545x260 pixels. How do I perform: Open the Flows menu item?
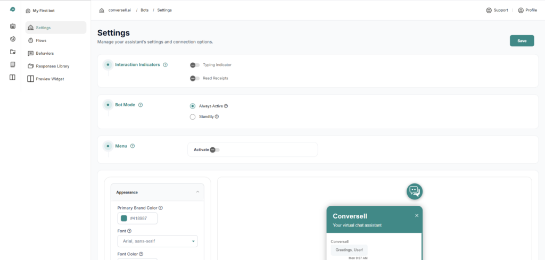click(x=41, y=40)
